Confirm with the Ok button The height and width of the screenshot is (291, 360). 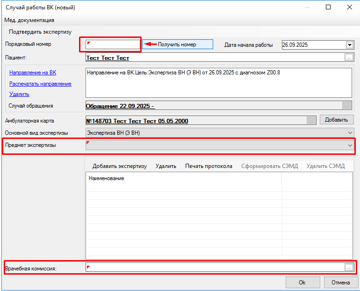(x=302, y=283)
